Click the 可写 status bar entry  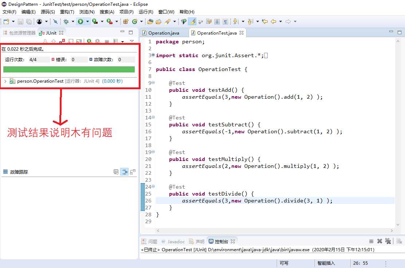click(284, 263)
